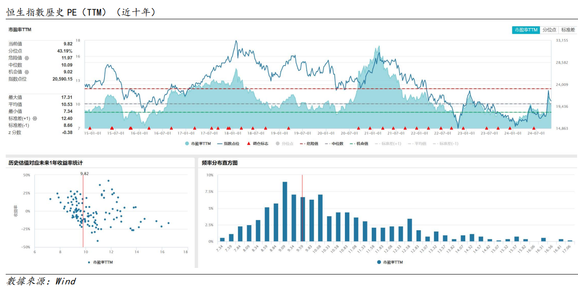Image resolution: width=578 pixels, height=292 pixels.
Task: Click the 20-07-01 date on the time axis
Action: pos(350,133)
